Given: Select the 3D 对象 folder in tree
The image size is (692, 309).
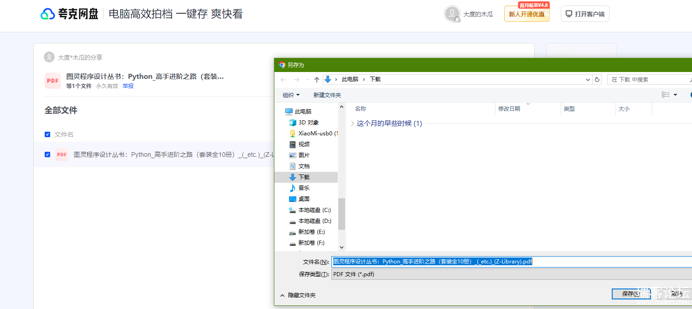Looking at the screenshot, I should pos(308,123).
